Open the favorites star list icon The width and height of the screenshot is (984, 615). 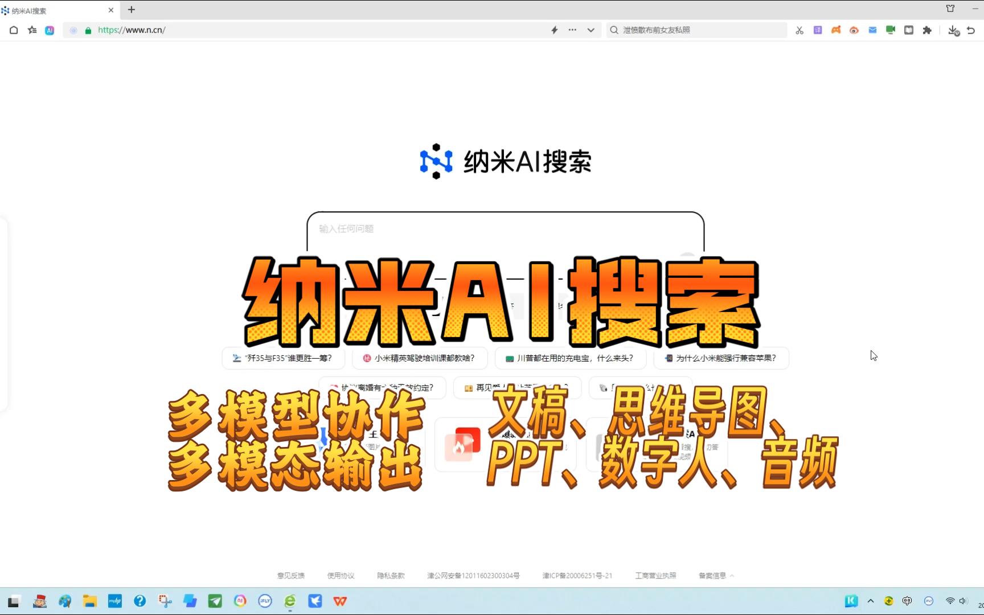(x=32, y=30)
